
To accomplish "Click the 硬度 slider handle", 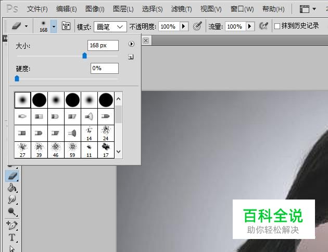I will click(17, 78).
